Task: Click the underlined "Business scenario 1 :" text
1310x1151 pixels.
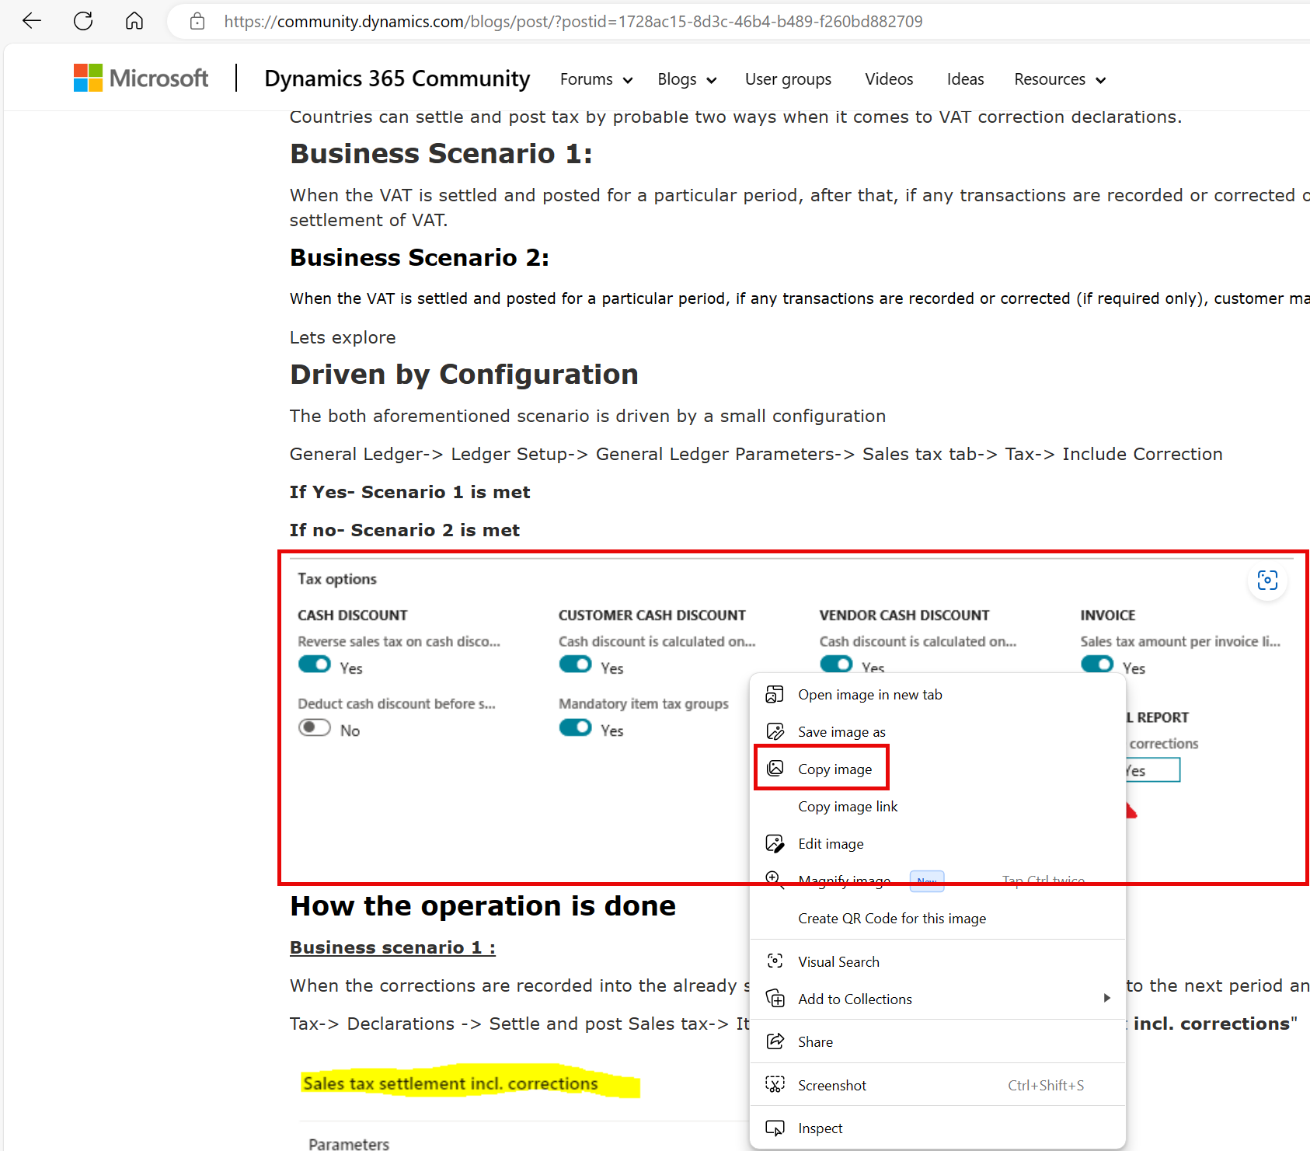Action: point(392,947)
